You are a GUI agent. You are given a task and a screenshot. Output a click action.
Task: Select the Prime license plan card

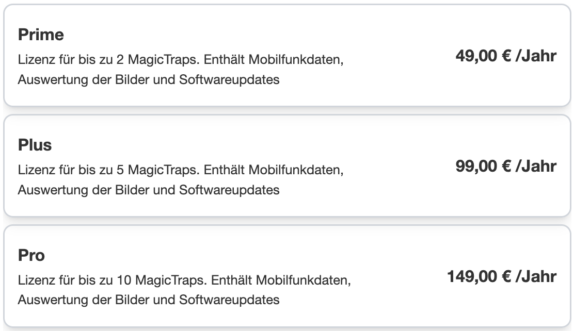coord(287,55)
